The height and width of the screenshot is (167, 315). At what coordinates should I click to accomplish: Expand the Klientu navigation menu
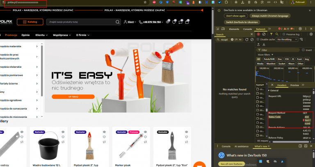(x=41, y=35)
